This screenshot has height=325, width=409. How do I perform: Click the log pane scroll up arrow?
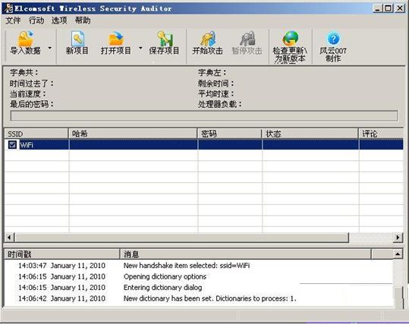pyautogui.click(x=398, y=254)
